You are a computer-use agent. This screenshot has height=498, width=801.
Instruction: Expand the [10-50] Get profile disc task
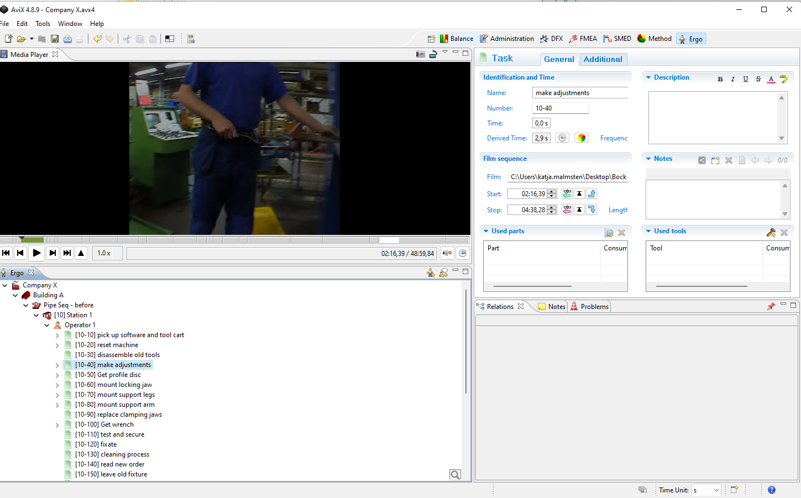pyautogui.click(x=57, y=375)
